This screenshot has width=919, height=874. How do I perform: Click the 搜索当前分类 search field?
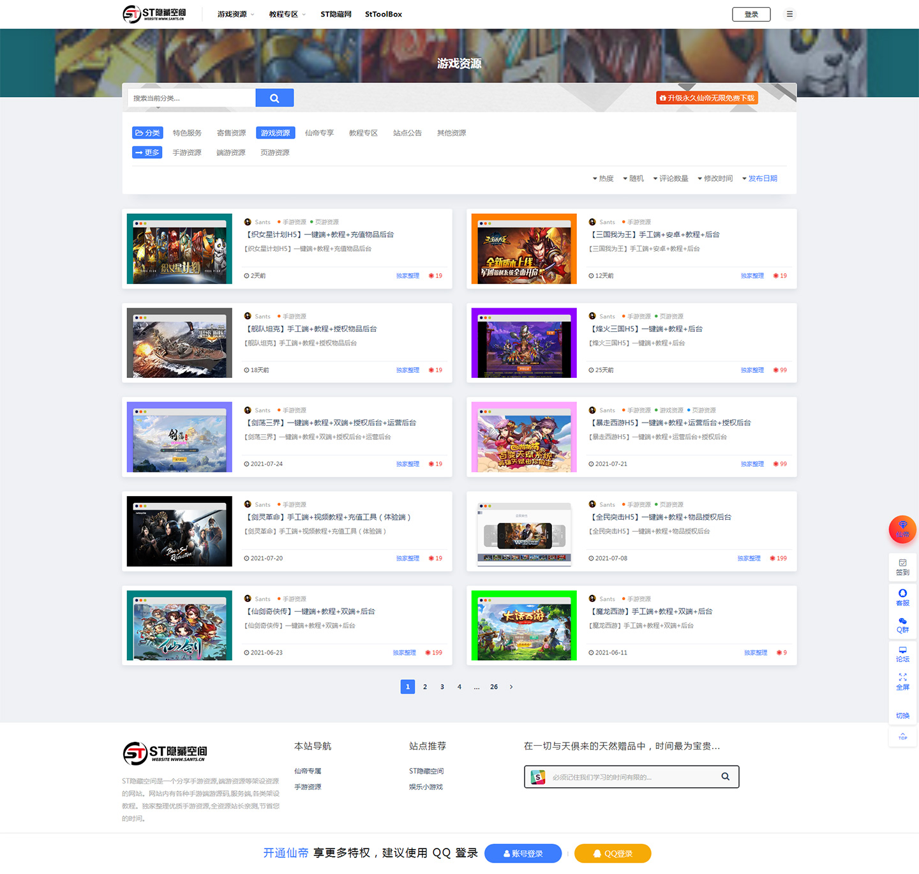(x=191, y=98)
